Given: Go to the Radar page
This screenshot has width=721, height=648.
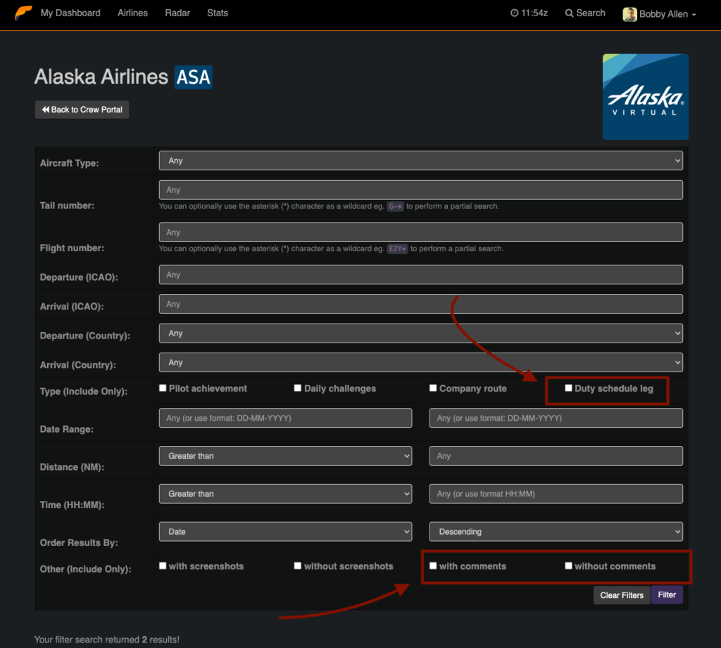Looking at the screenshot, I should 177,13.
